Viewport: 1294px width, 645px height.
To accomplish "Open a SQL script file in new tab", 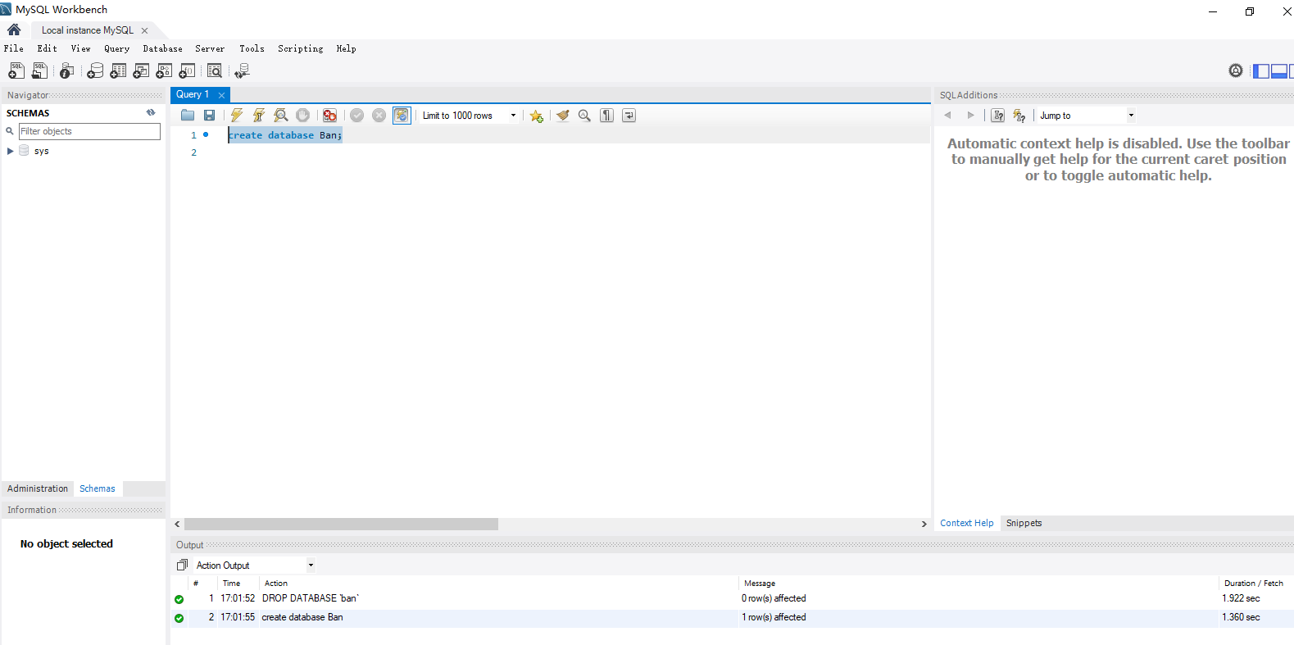I will [39, 70].
